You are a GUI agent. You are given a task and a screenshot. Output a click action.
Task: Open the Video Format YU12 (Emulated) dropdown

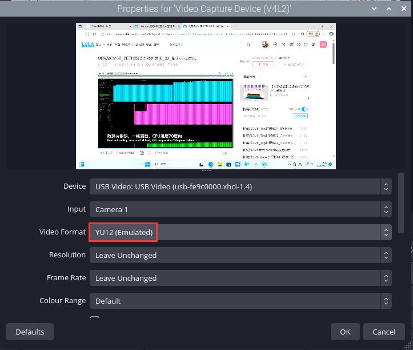coord(240,232)
